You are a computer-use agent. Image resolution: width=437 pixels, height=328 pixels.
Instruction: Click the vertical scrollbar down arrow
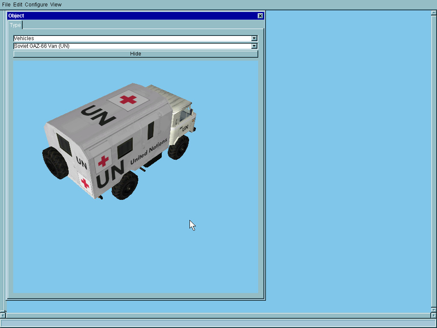434,310
